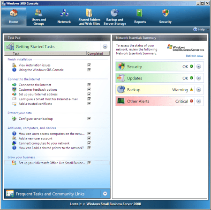Click the Shared Folders and Web Sites folder icon
The image size is (211, 210).
[x=89, y=13]
